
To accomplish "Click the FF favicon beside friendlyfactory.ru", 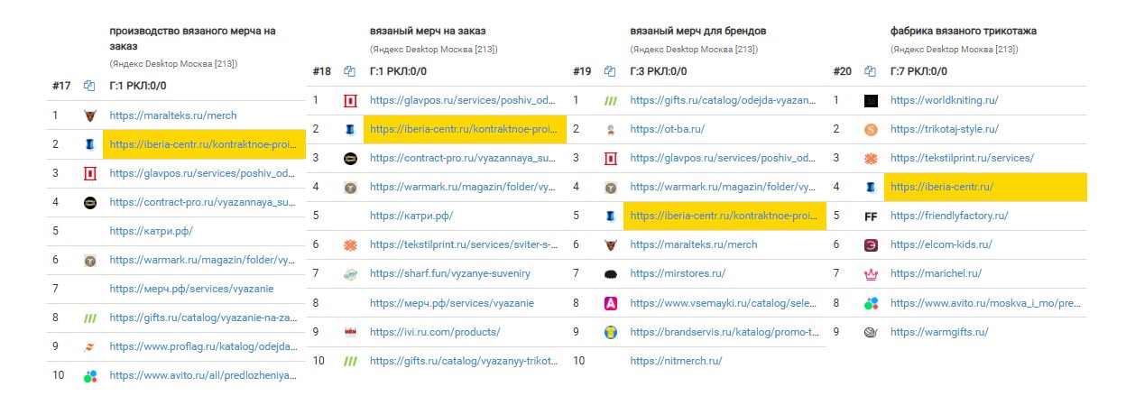I will coord(870,216).
